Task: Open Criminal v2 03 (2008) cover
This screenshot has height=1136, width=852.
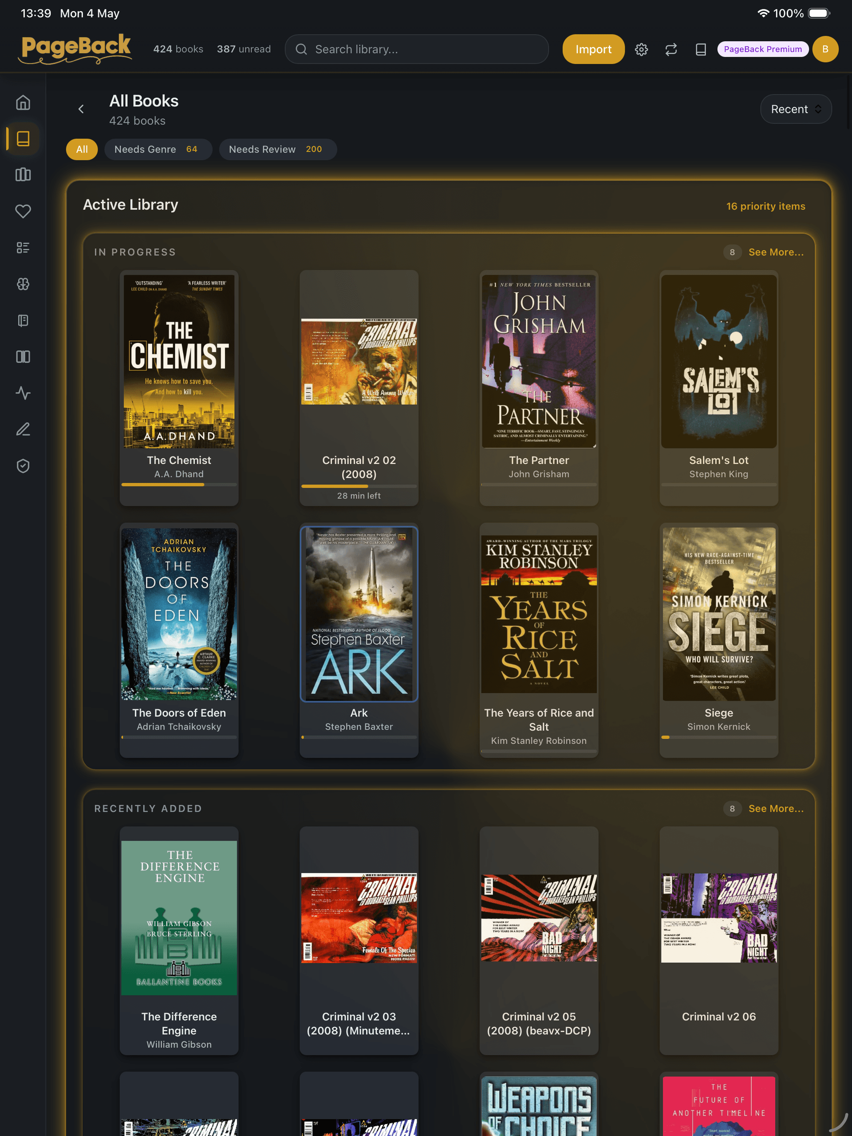Action: coord(359,918)
